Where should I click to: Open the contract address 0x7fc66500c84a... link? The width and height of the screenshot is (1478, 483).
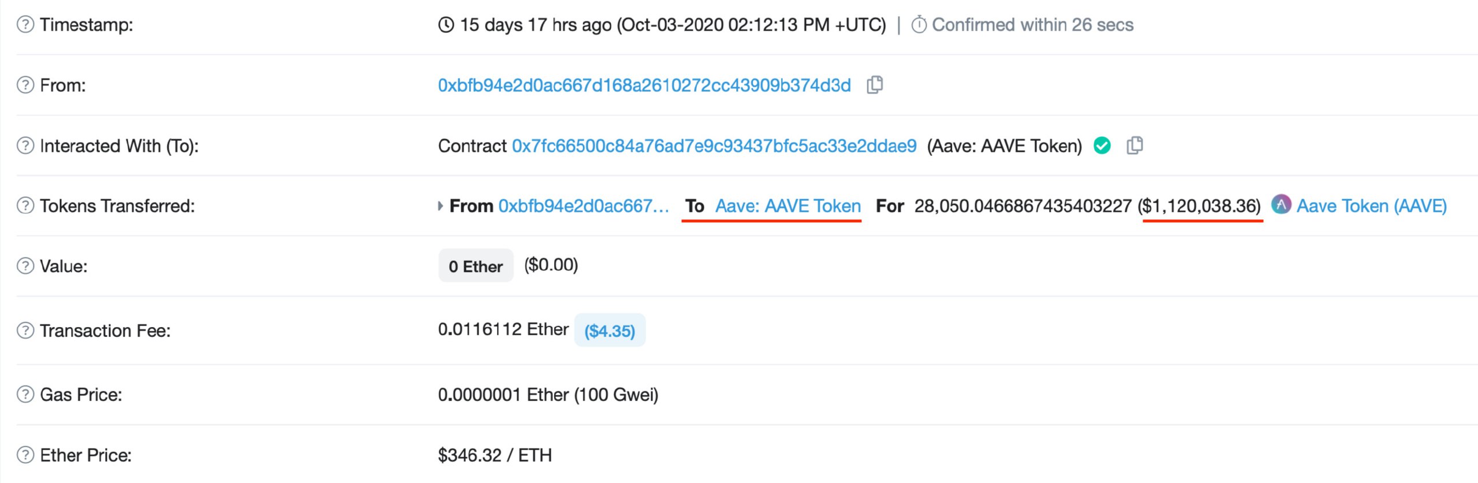(x=714, y=146)
